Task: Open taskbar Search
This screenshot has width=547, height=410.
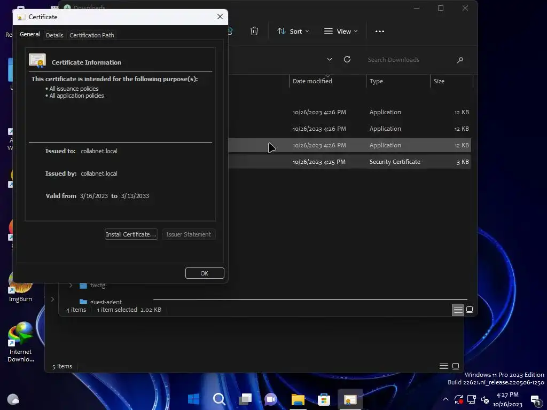Action: coord(220,399)
